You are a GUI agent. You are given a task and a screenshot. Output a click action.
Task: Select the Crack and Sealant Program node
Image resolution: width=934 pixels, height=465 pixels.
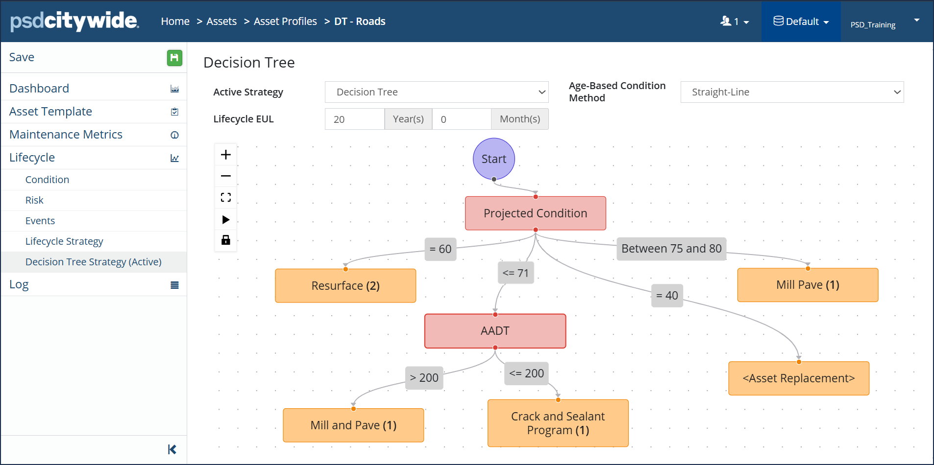558,423
